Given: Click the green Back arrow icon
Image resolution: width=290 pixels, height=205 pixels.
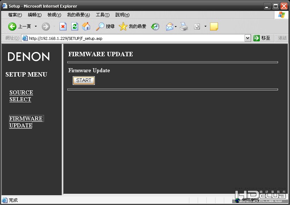Looking at the screenshot, I should coord(12,26).
